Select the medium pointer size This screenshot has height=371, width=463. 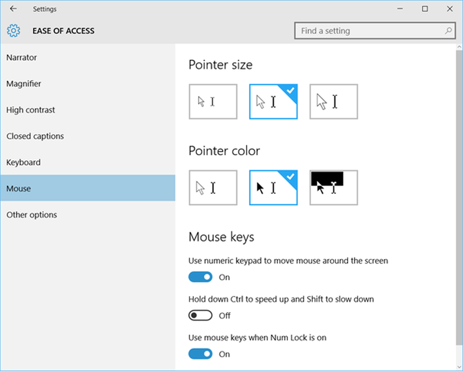click(273, 101)
